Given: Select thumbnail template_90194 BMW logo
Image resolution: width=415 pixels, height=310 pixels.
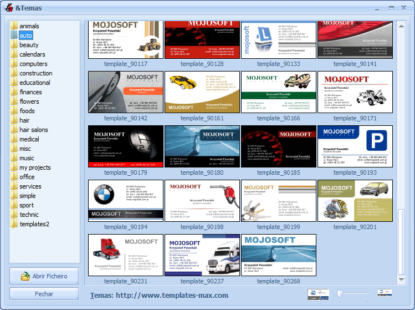Looking at the screenshot, I should pos(126,201).
